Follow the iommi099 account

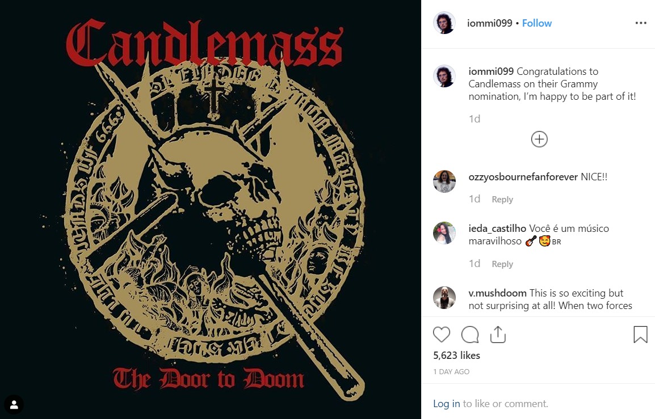pyautogui.click(x=537, y=23)
